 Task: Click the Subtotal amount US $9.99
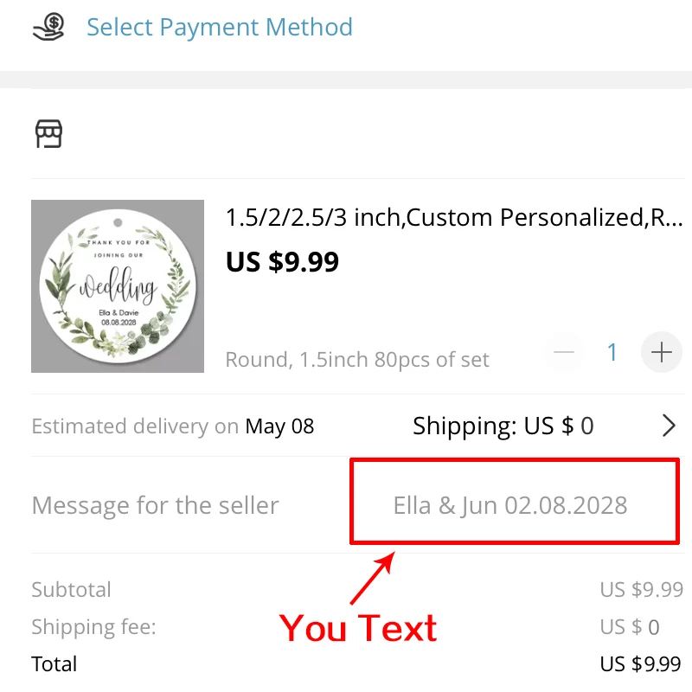(641, 590)
